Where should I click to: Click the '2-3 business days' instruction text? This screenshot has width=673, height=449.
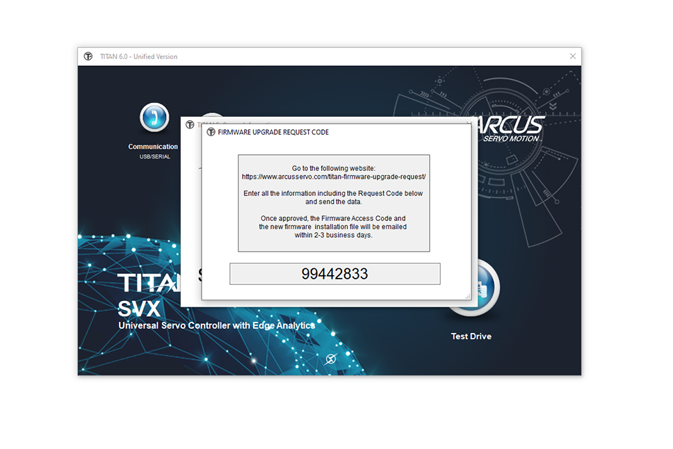point(334,235)
